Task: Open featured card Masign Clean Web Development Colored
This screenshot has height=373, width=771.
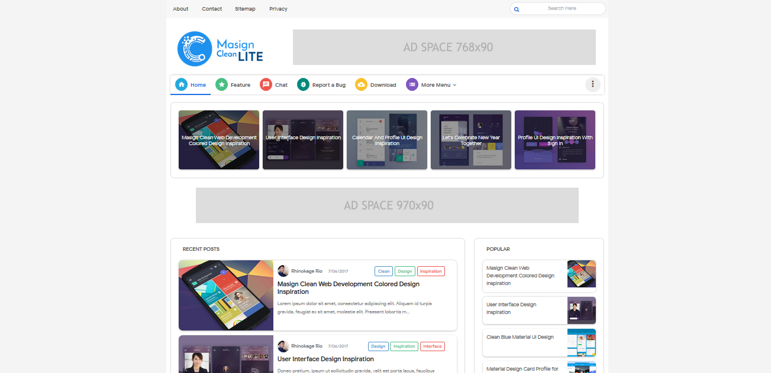Action: tap(219, 140)
